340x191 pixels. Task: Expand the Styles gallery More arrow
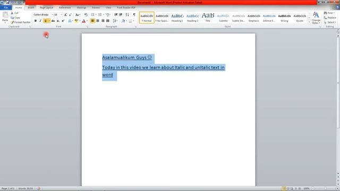309,22
